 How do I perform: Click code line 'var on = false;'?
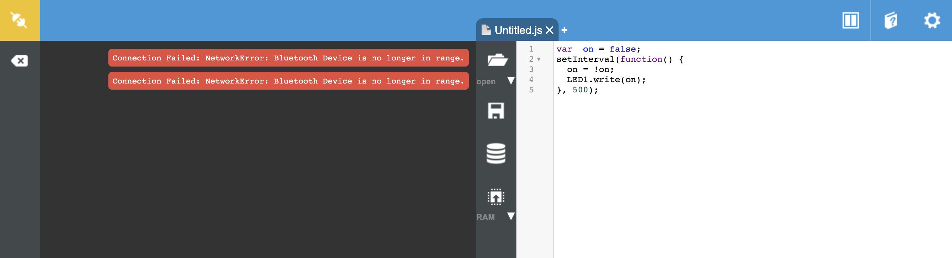[598, 49]
